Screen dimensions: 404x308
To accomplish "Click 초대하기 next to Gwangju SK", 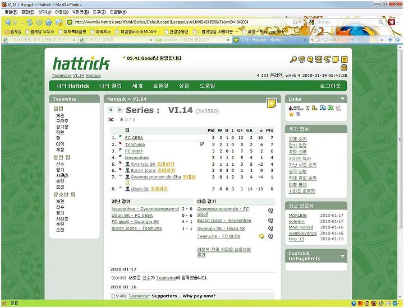I will (166, 164).
